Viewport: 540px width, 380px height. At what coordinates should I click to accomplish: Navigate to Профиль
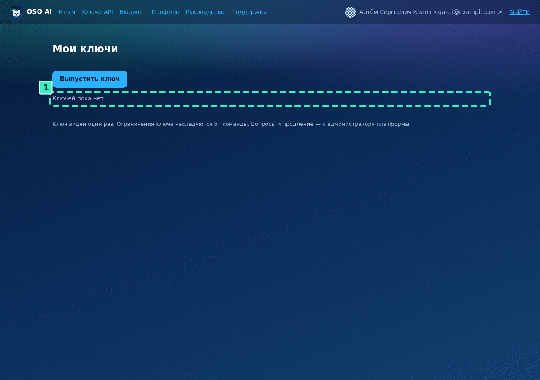165,12
